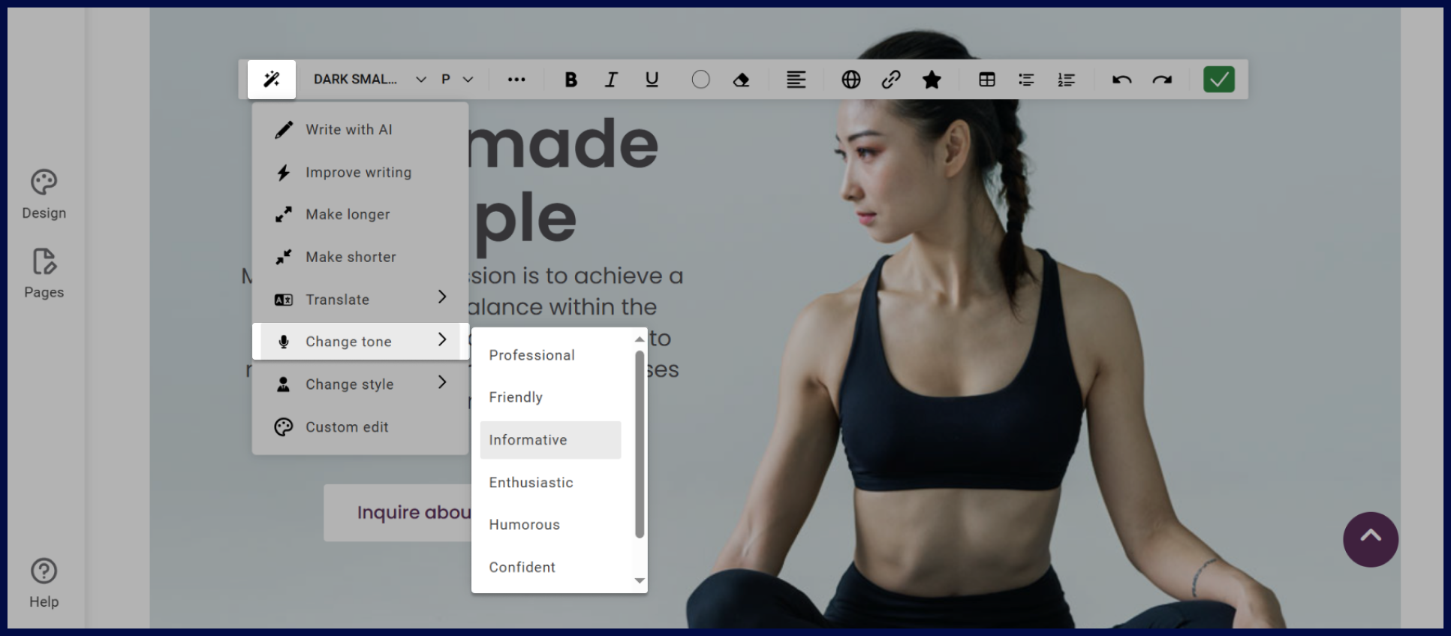This screenshot has width=1451, height=636.
Task: Click the Inquire about button
Action: tap(399, 512)
